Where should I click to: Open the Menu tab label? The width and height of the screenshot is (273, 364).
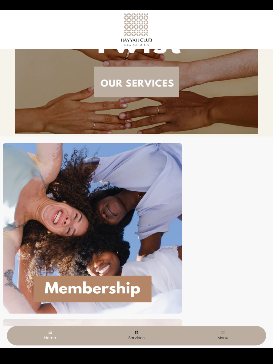click(223, 338)
